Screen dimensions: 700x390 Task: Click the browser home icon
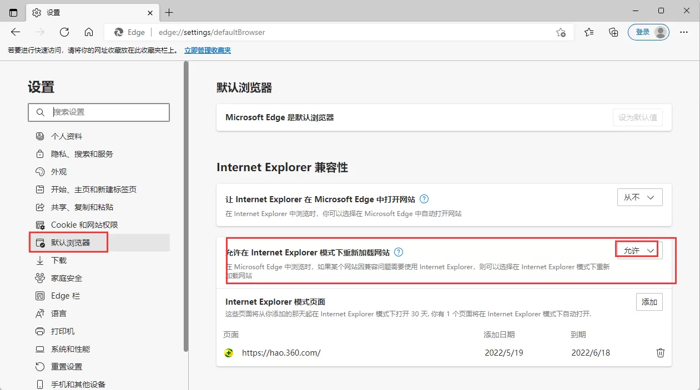coord(89,32)
